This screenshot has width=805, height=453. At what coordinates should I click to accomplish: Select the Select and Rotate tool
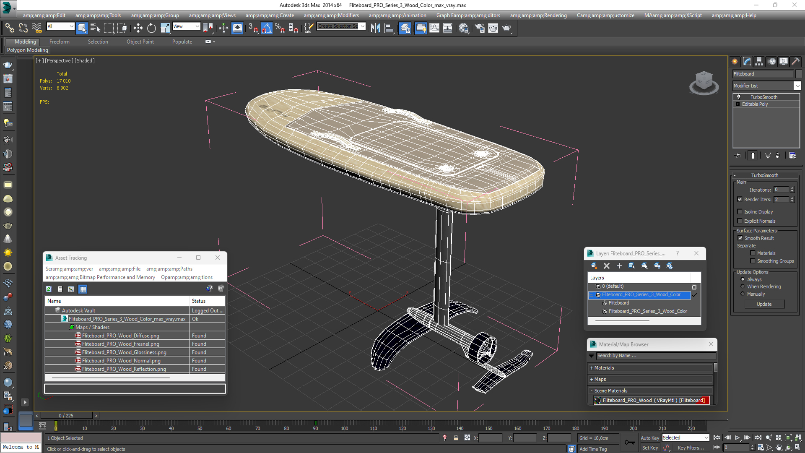click(151, 28)
